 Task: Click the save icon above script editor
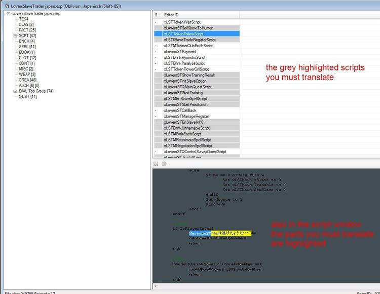156,164
